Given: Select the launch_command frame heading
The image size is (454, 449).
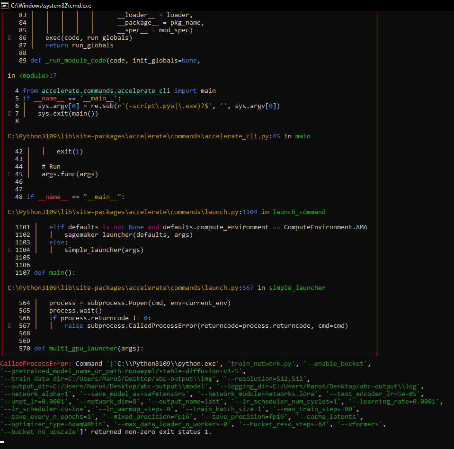Looking at the screenshot, I should [x=299, y=212].
